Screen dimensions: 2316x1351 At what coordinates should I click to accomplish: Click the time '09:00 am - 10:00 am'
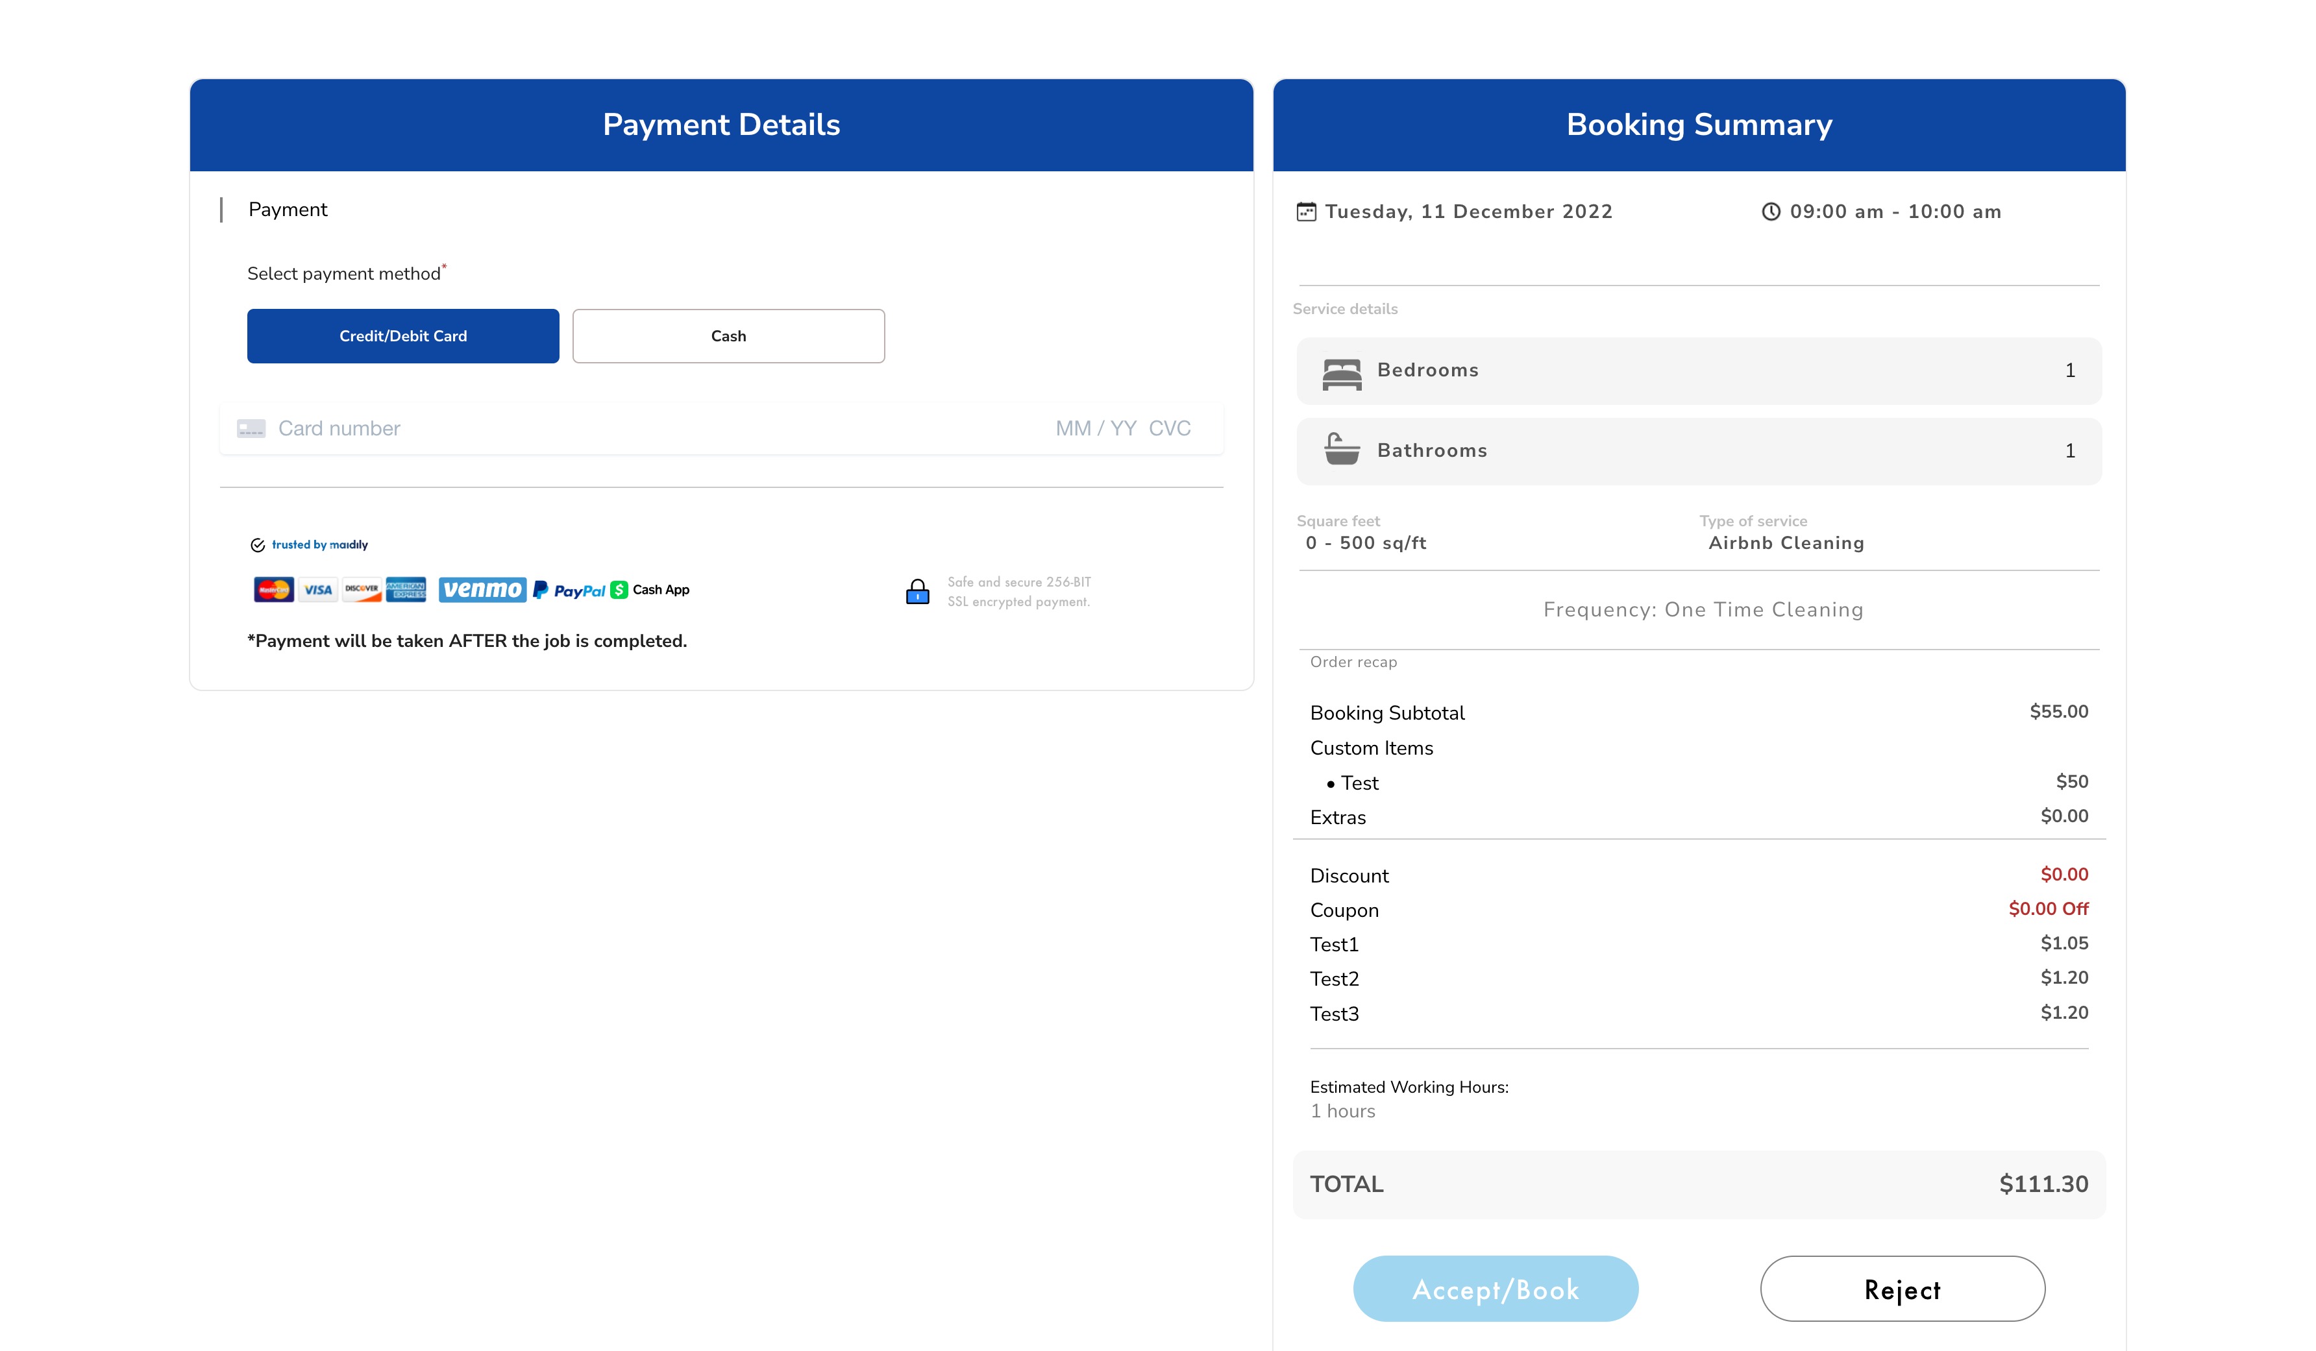1895,212
